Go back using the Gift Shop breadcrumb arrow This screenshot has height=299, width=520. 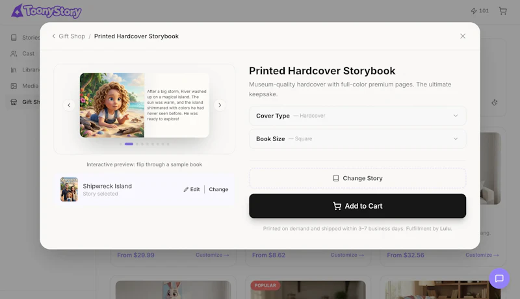coord(54,36)
